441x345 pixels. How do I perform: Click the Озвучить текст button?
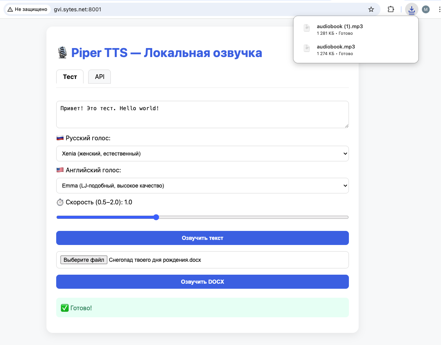pyautogui.click(x=202, y=238)
